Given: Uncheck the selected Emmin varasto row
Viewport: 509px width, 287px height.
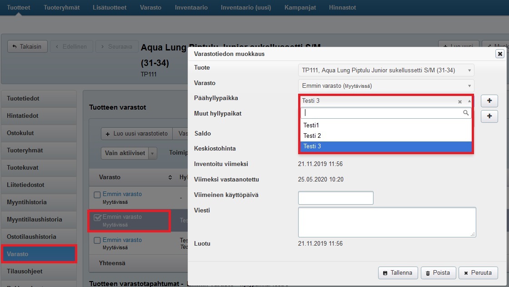Looking at the screenshot, I should coord(97,218).
